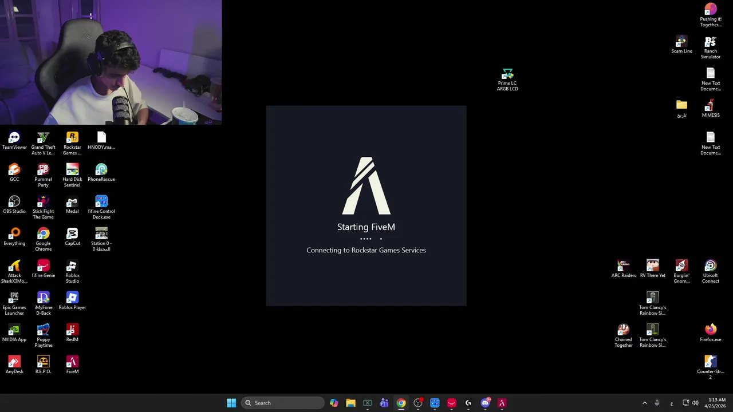Select the تاريخ folder on desktop
This screenshot has width=733, height=412.
[681, 109]
